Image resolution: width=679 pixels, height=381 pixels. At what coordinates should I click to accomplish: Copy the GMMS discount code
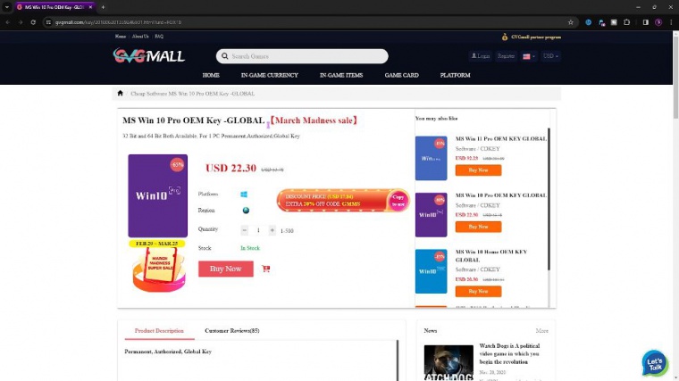click(398, 200)
